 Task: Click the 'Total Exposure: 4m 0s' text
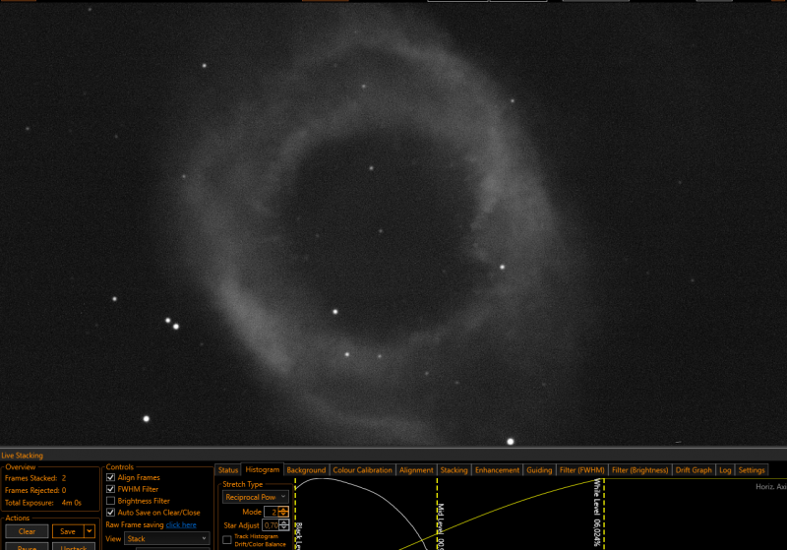pos(42,503)
